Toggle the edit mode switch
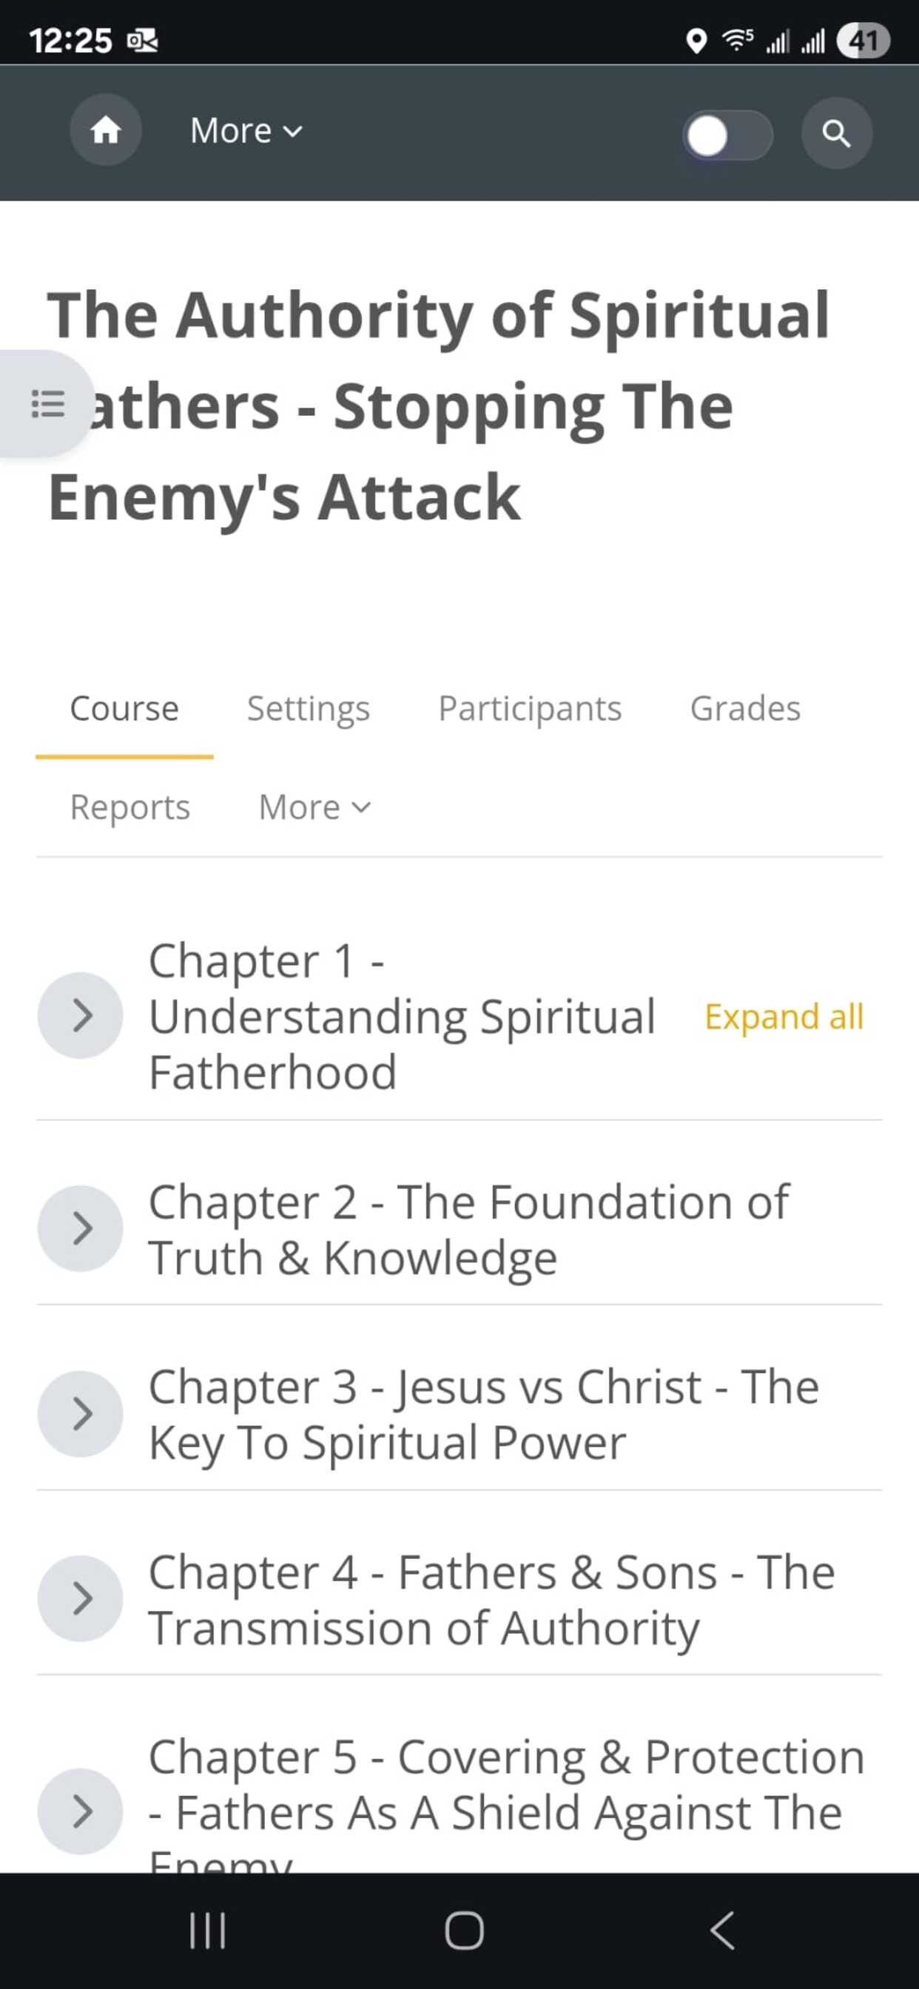This screenshot has height=1989, width=919. [x=727, y=136]
